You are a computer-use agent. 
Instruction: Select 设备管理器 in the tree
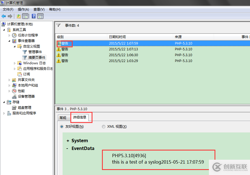26,97
